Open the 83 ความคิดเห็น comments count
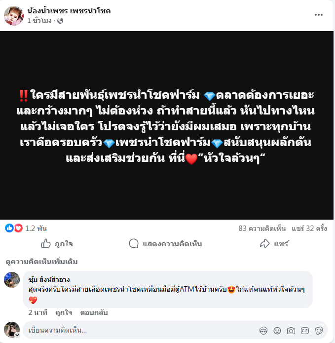Image resolution: width=335 pixels, height=343 pixels. coord(262,229)
